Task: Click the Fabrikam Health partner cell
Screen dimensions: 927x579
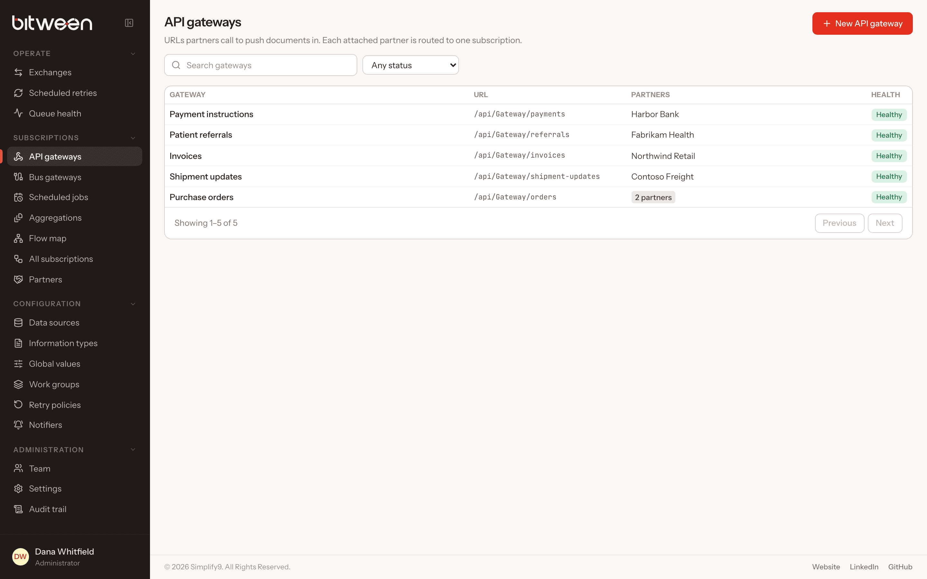Action: (x=662, y=135)
